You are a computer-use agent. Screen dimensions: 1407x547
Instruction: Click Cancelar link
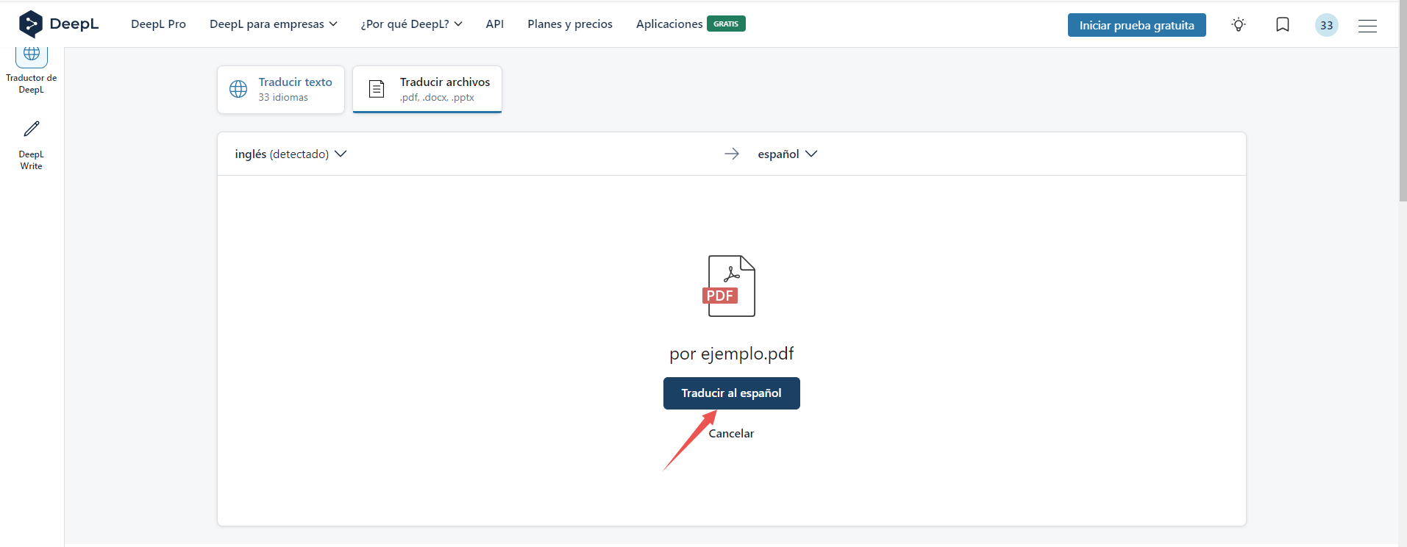pyautogui.click(x=732, y=434)
